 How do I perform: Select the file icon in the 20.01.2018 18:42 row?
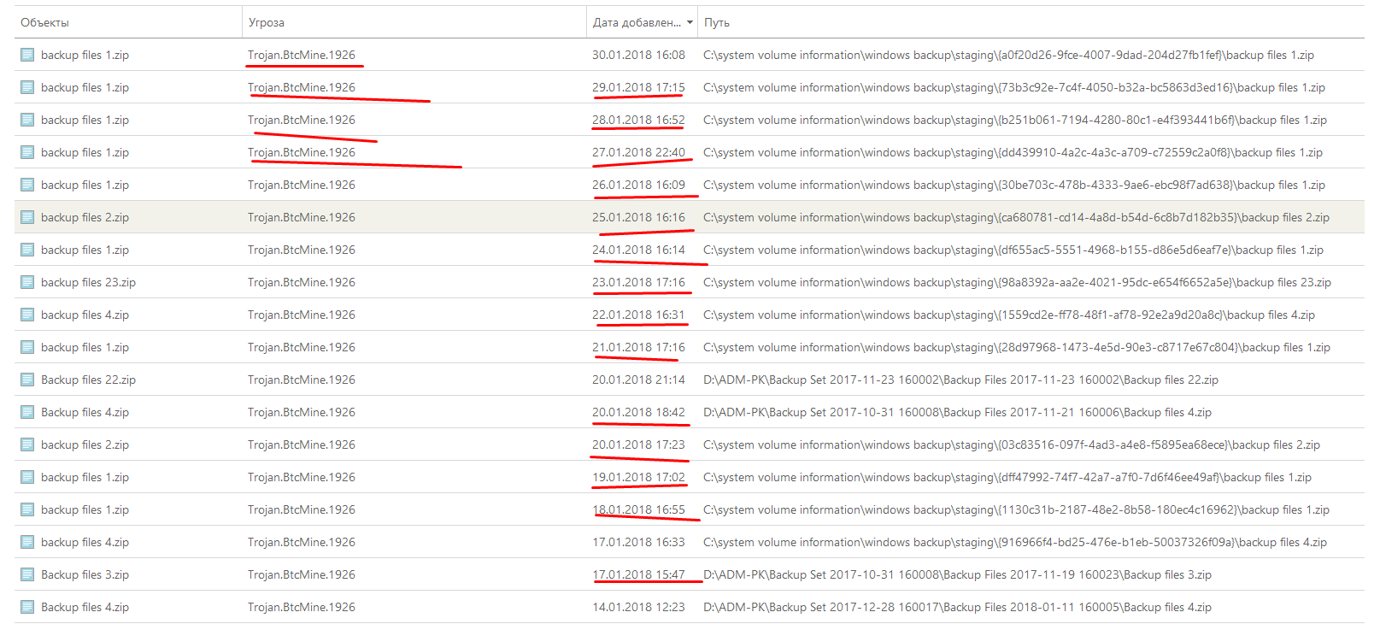tap(27, 412)
